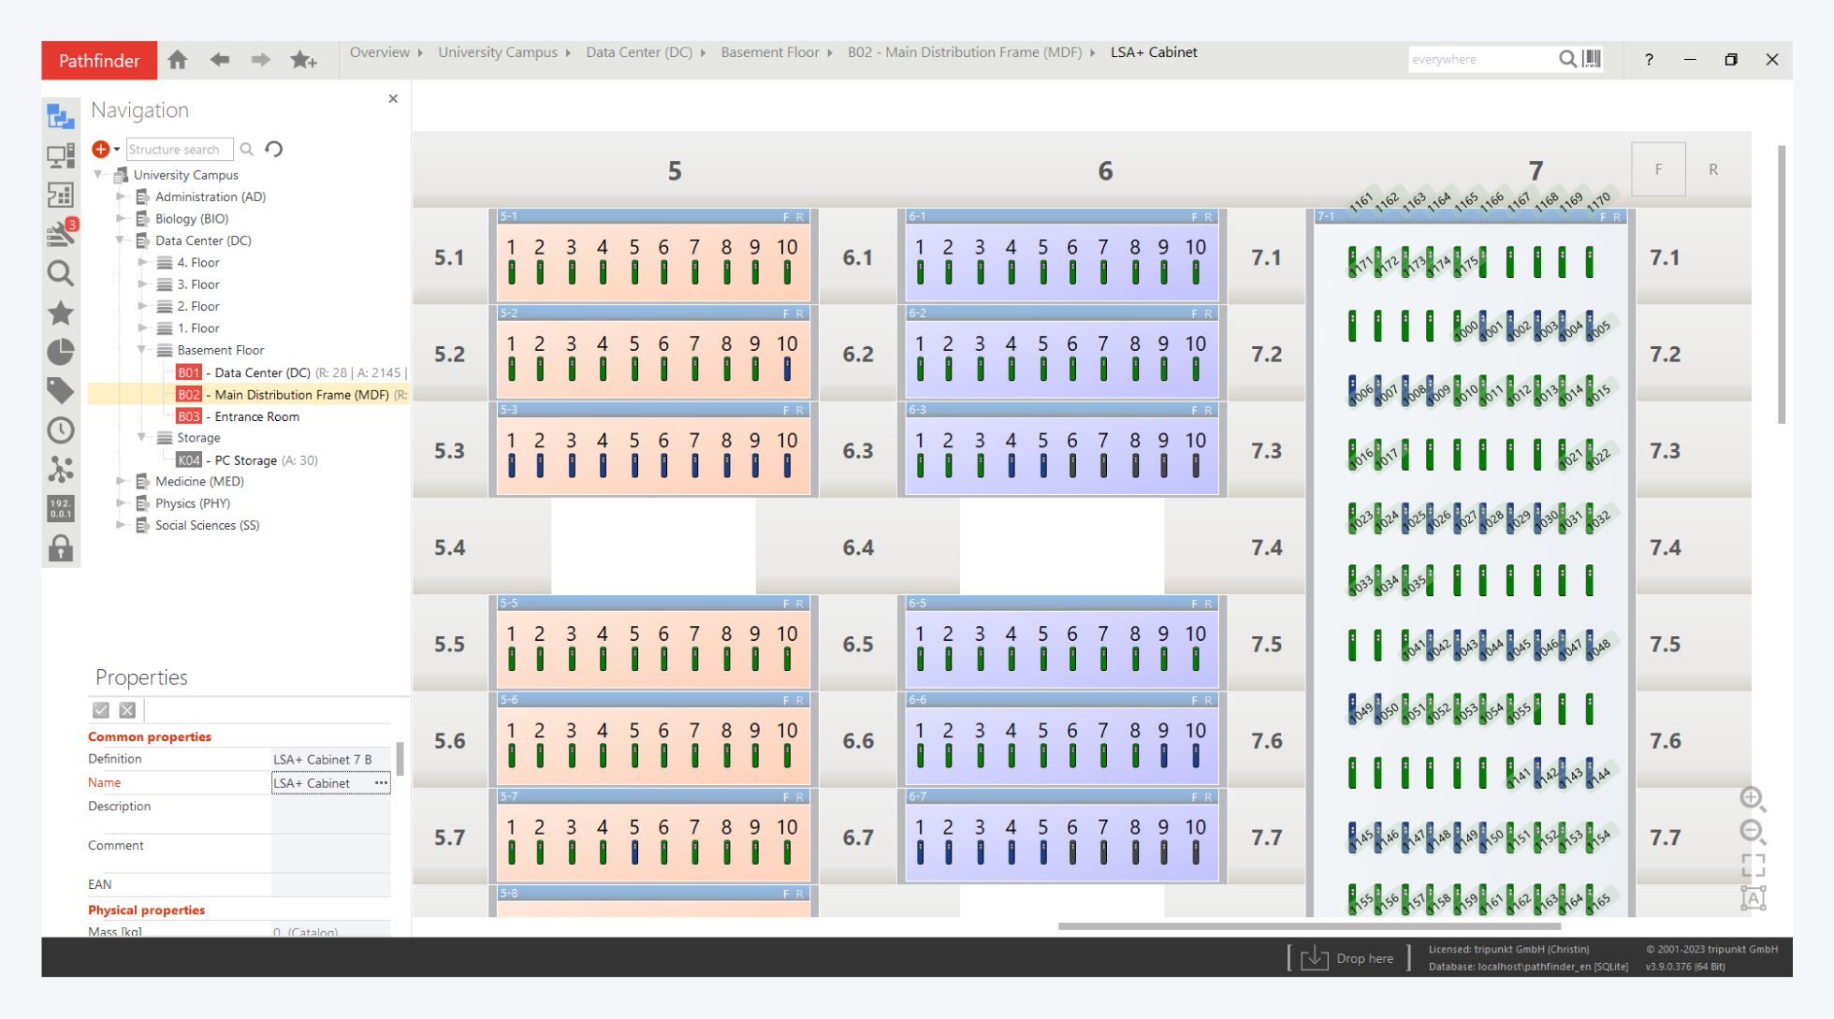The width and height of the screenshot is (1834, 1019).
Task: Click the red Pathfinder button
Action: (x=99, y=61)
